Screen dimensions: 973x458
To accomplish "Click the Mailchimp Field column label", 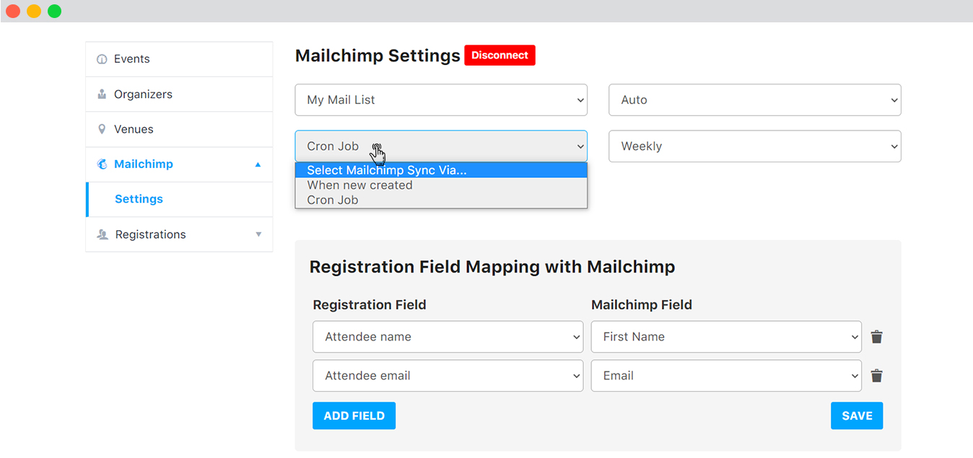I will click(x=642, y=305).
